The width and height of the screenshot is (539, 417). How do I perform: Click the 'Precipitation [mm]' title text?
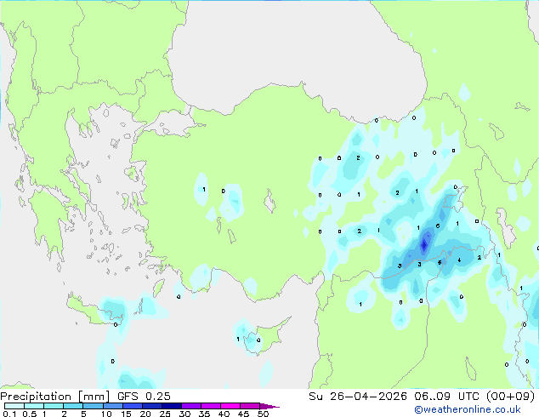click(55, 397)
